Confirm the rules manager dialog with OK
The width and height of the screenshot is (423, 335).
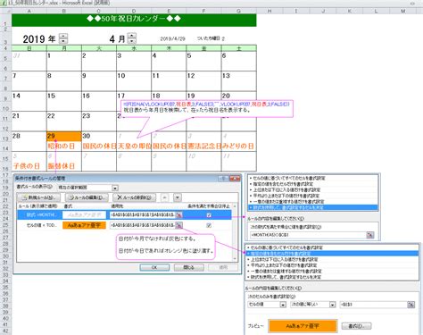154,267
